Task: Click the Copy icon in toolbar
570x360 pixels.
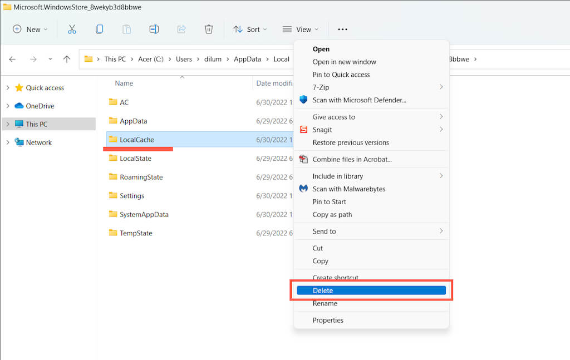Action: (99, 29)
